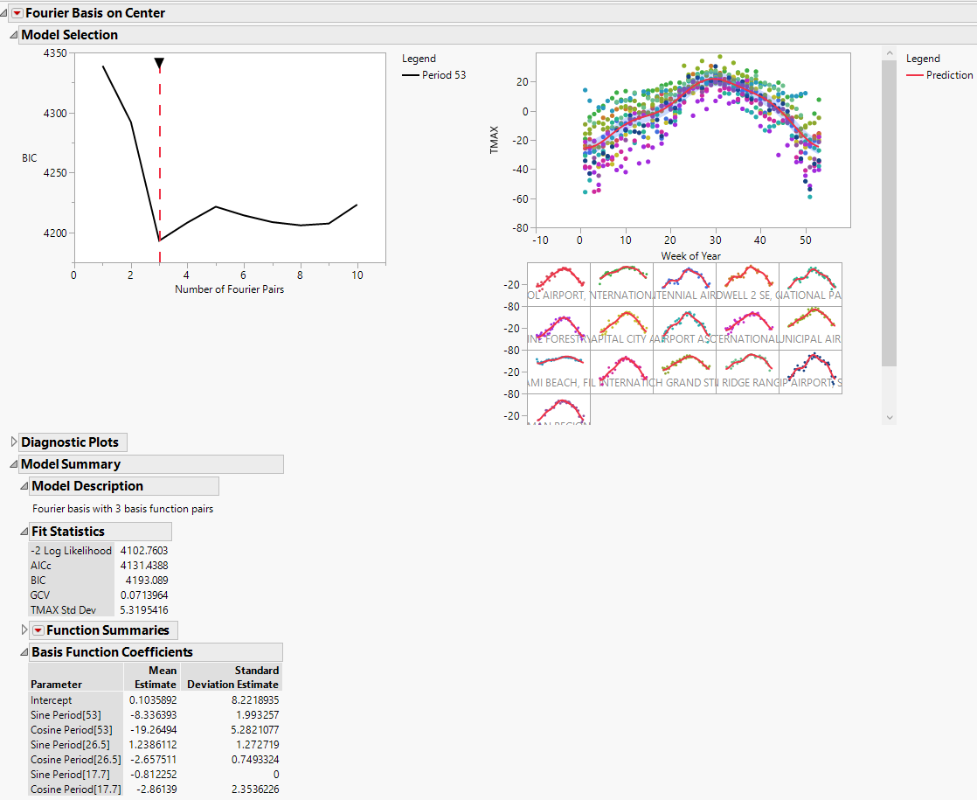Viewport: 977px width, 800px height.
Task: Click the black Fourier pairs slider marker
Action: 159,63
